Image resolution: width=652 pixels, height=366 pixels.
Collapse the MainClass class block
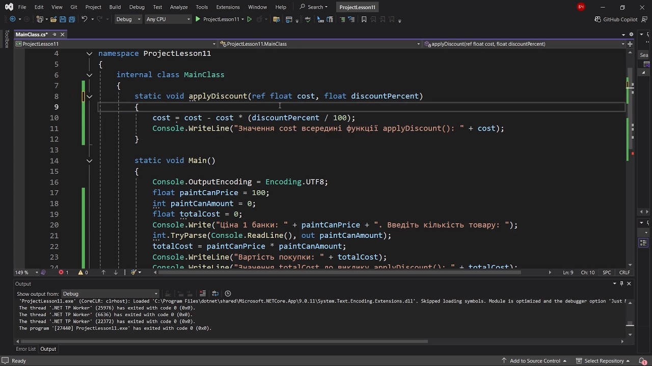pos(89,75)
